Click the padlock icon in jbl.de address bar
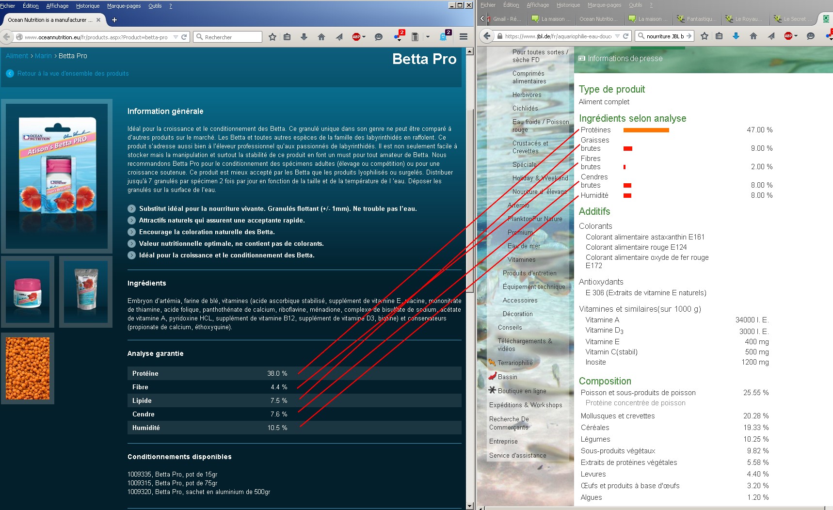Image resolution: width=833 pixels, height=510 pixels. coord(500,36)
